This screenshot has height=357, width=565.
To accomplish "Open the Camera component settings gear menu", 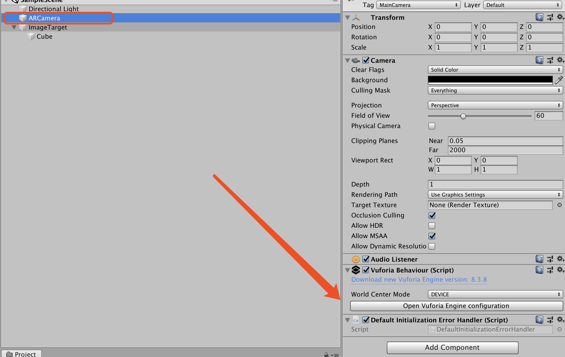I will [x=560, y=60].
